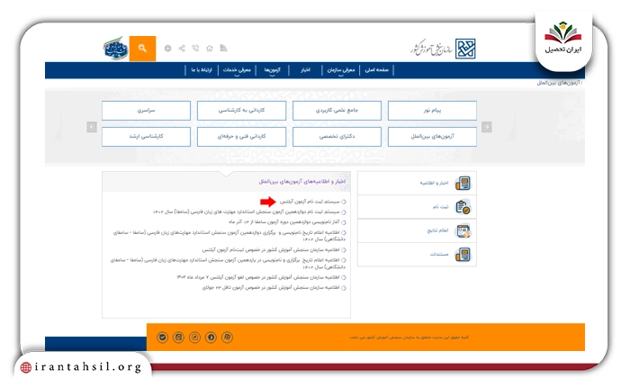Open اطلاعیه در خصوص ثبت‌نام آزمون آیلتس

(271, 249)
